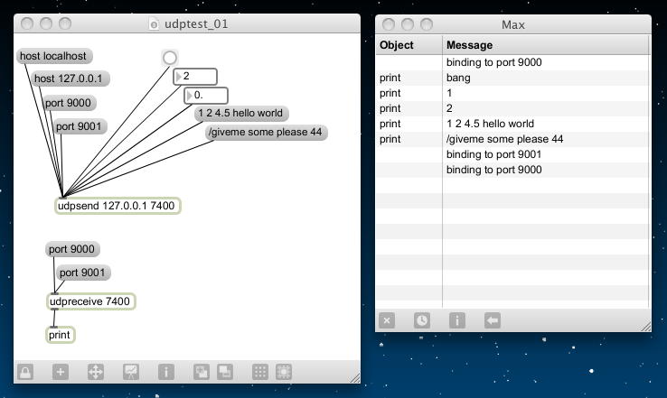Toggle the patcher lock icon
667x398 pixels.
(25, 372)
